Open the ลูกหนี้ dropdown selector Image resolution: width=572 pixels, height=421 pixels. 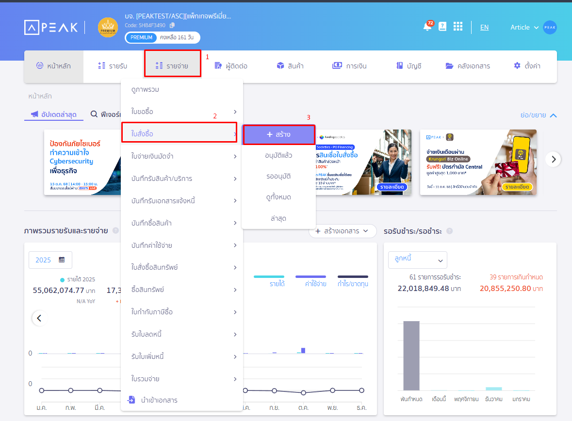(417, 260)
